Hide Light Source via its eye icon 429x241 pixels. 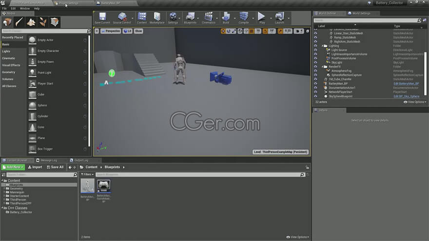(x=315, y=50)
